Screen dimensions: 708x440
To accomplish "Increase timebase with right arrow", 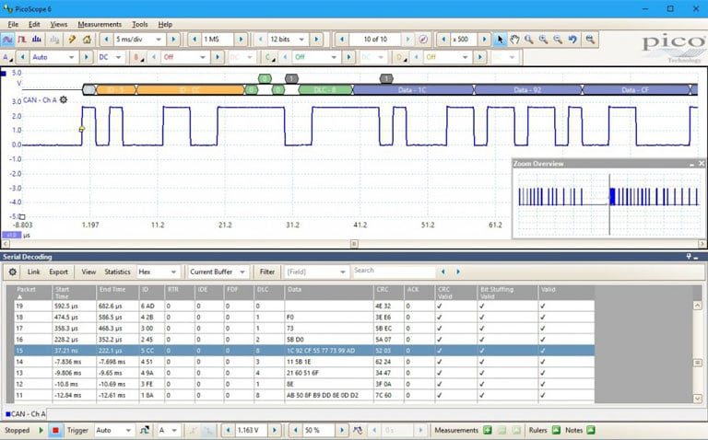I will tap(173, 40).
